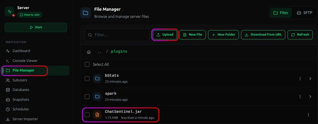318x124 pixels.
Task: Refresh the file list
Action: (300, 34)
